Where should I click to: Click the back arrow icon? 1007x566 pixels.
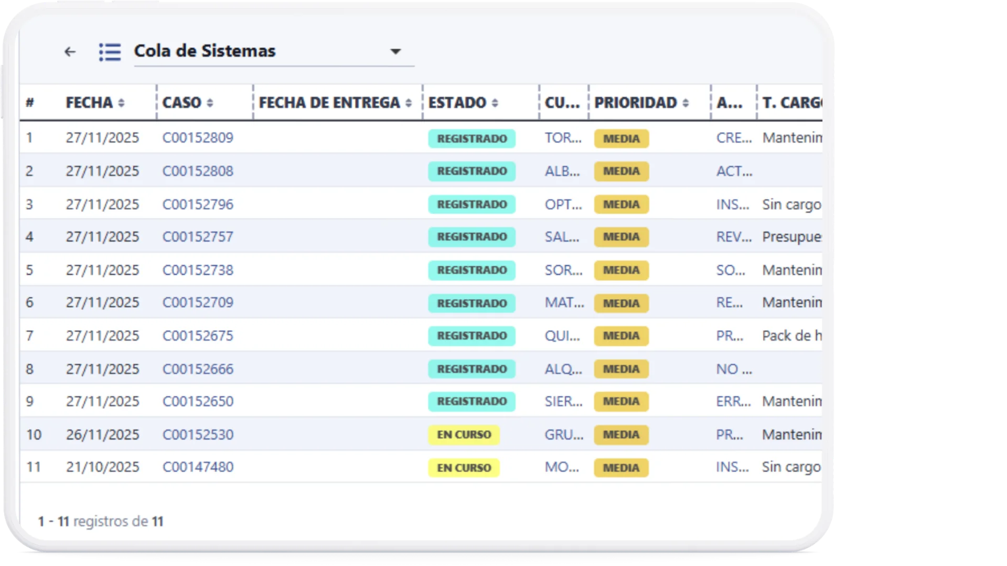pos(70,51)
